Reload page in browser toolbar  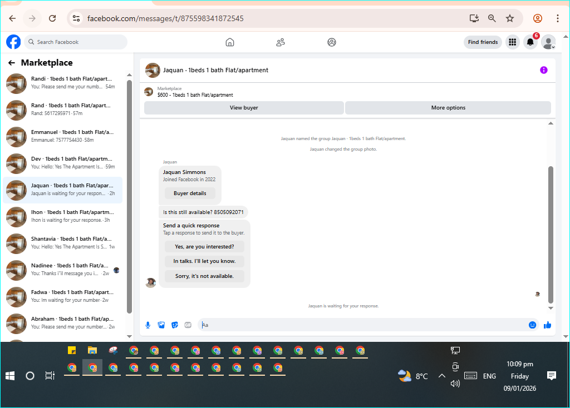[52, 18]
